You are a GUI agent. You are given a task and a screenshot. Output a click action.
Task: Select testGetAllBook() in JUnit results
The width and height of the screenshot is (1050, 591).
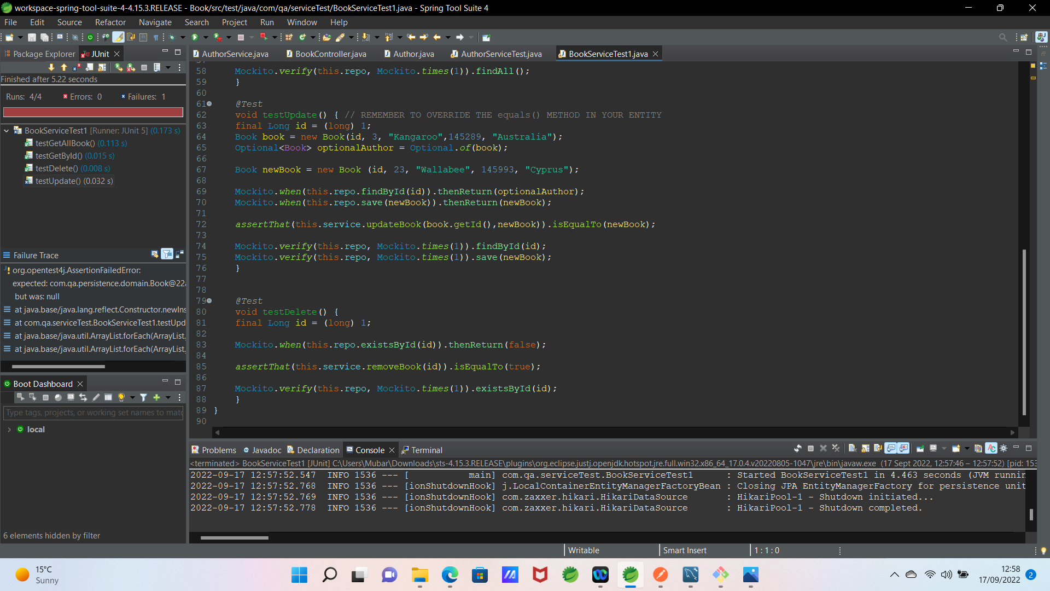(x=76, y=143)
